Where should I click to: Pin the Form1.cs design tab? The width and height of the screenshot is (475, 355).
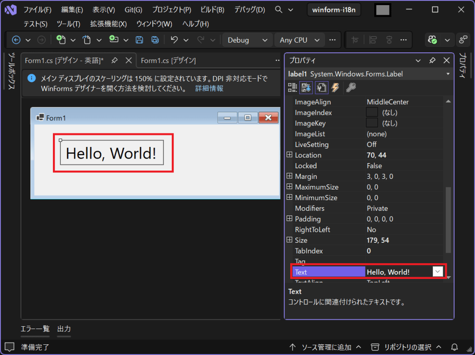tap(114, 61)
